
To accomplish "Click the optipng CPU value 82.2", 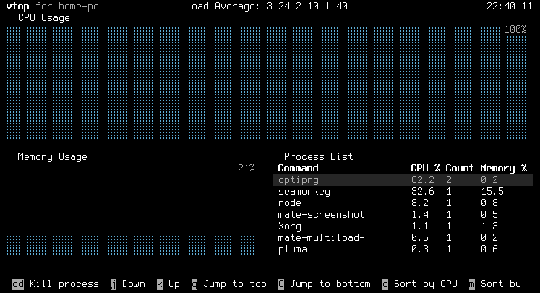I will coord(423,180).
